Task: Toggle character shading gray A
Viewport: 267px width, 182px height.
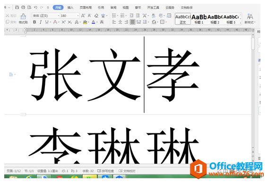Action: 102,22
